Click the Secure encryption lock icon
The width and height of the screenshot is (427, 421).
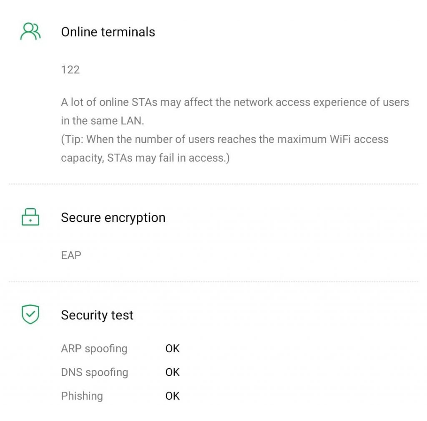[30, 217]
